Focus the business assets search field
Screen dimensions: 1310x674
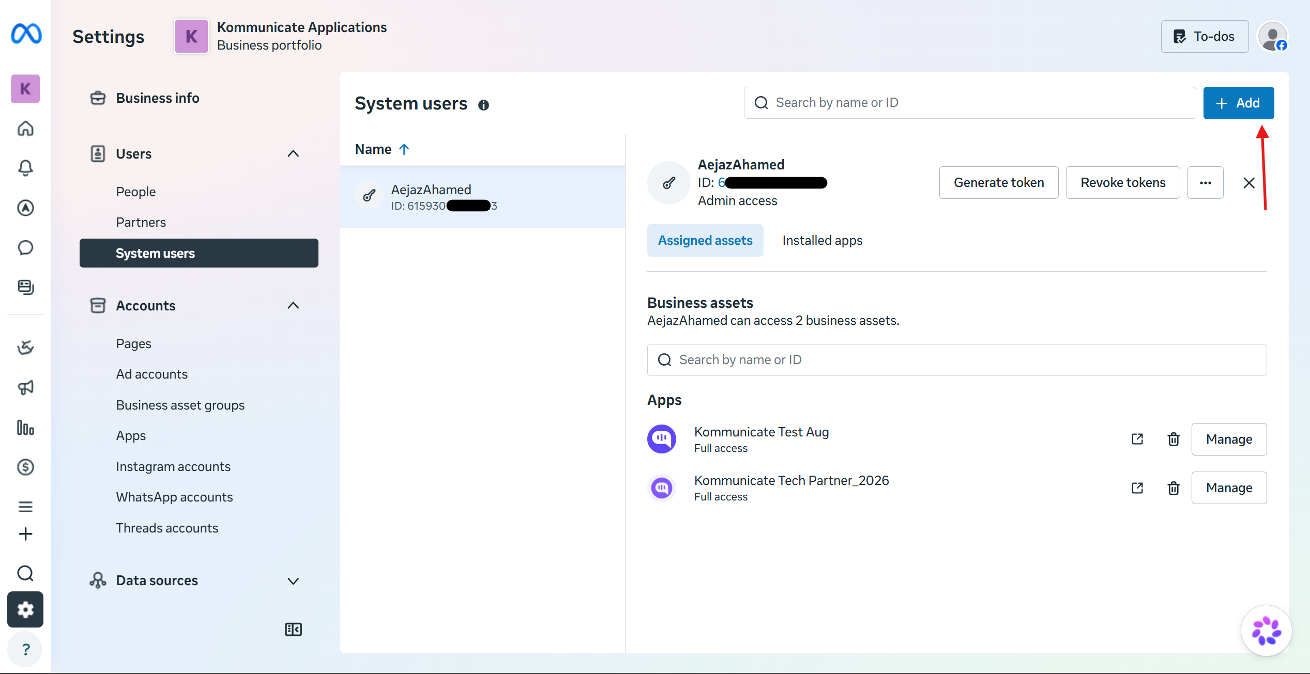[957, 360]
